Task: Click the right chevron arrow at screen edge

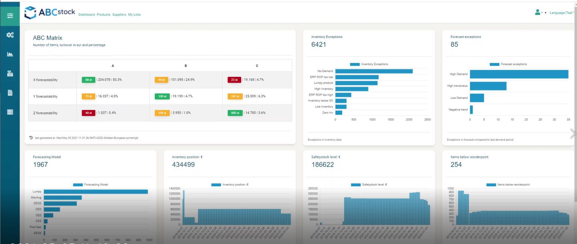Action: pyautogui.click(x=573, y=134)
